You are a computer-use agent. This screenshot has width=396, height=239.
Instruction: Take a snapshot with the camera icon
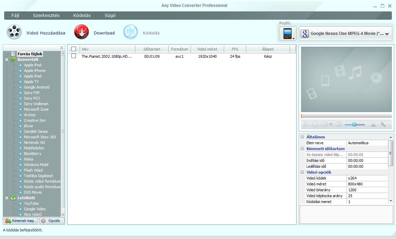(324, 124)
